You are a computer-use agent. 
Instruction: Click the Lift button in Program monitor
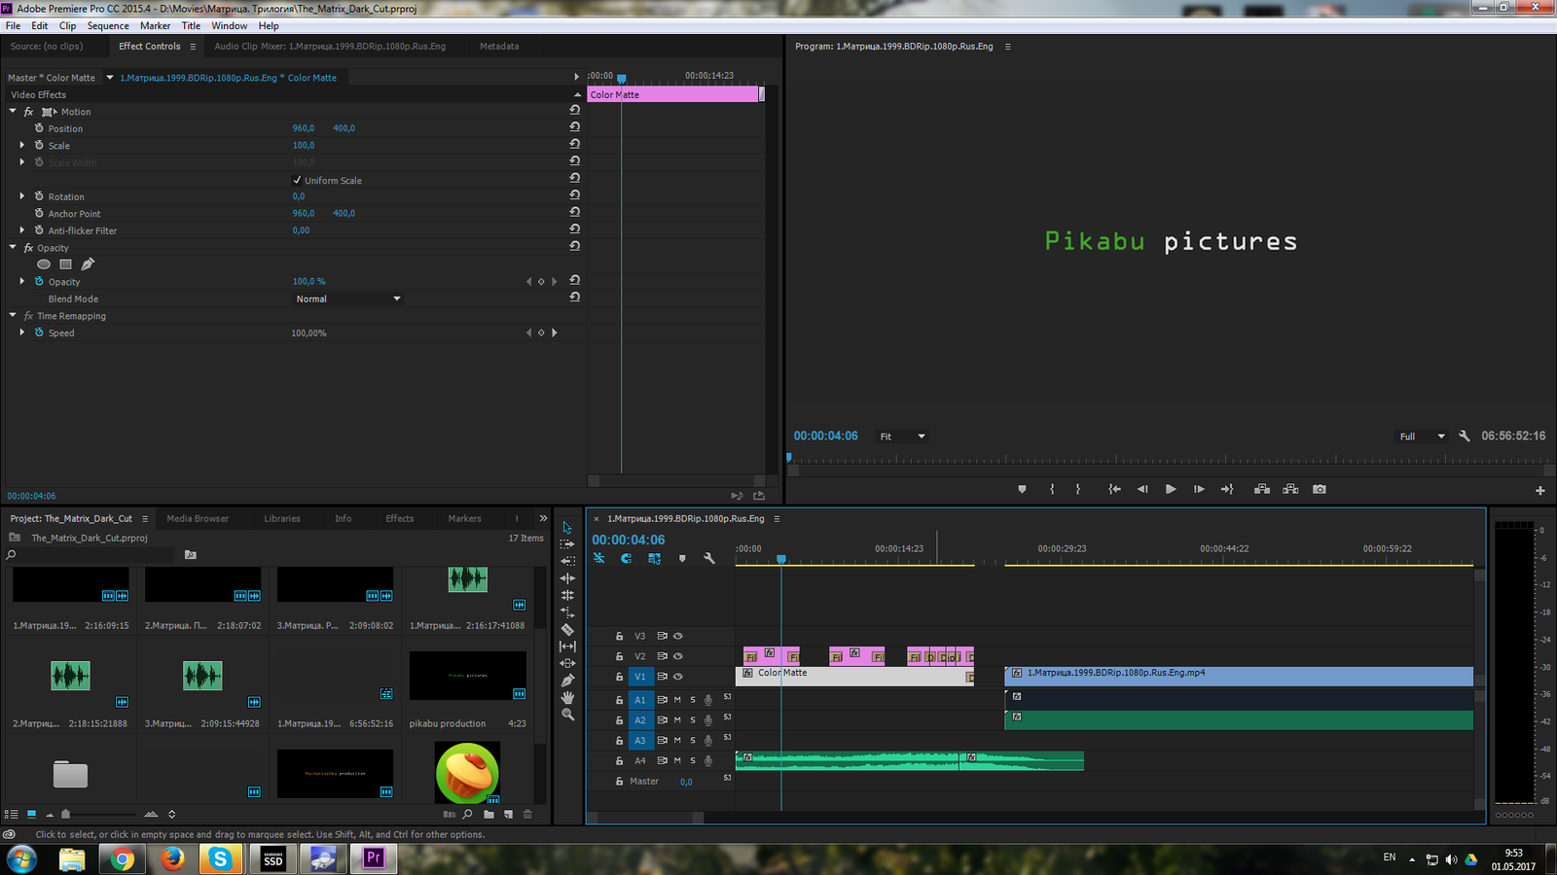(1261, 489)
